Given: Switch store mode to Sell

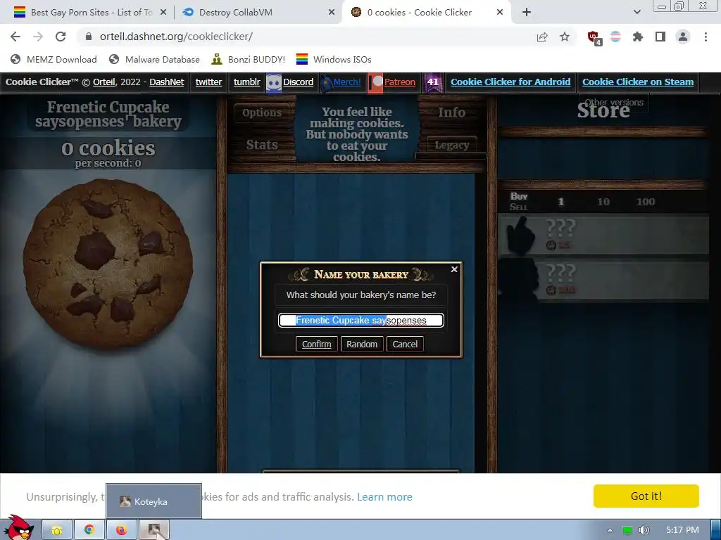Looking at the screenshot, I should pos(519,207).
